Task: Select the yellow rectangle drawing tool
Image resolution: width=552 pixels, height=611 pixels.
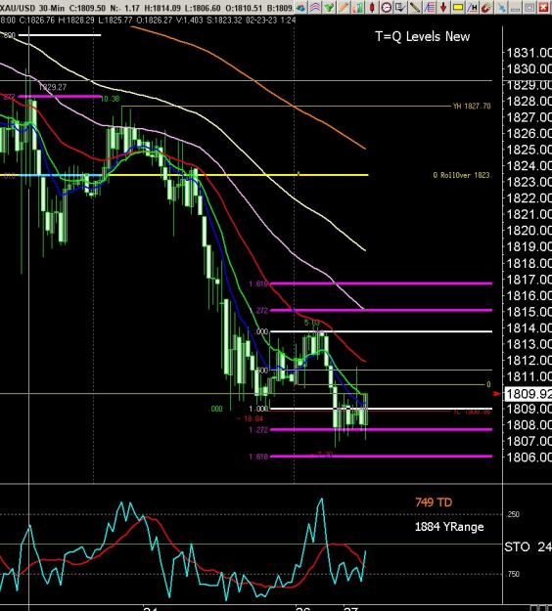Action: point(458,7)
